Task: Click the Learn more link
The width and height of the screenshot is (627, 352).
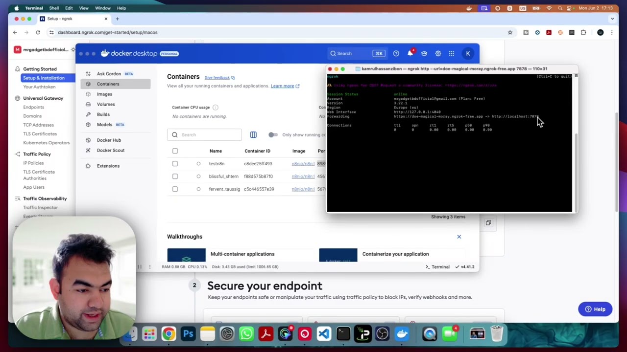Action: click(x=285, y=86)
